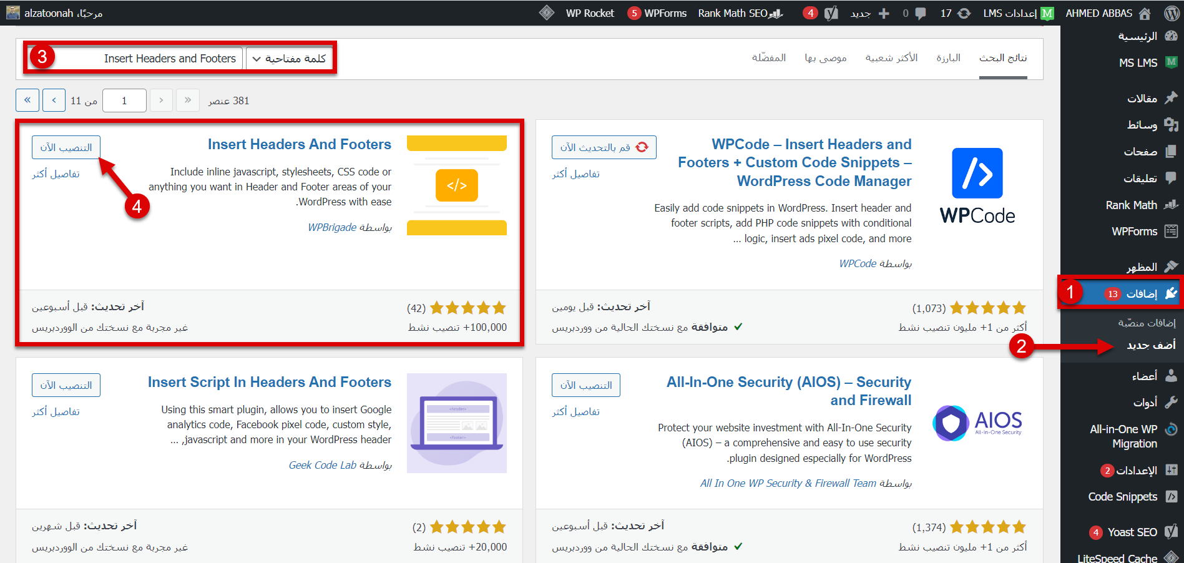Click the WPCode plugin logo thumbnail
Image resolution: width=1184 pixels, height=563 pixels.
(977, 185)
